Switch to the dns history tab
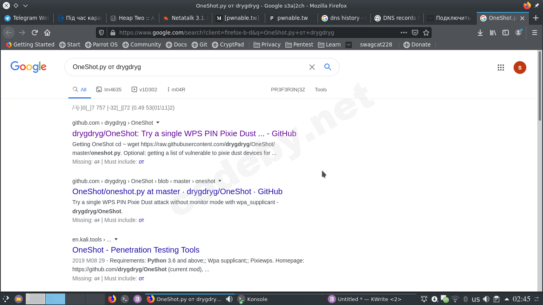This screenshot has height=305, width=543. click(x=344, y=18)
